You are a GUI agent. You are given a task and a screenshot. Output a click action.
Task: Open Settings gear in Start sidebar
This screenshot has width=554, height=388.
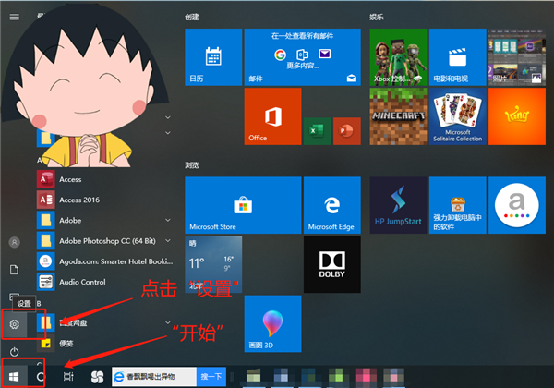coord(14,324)
